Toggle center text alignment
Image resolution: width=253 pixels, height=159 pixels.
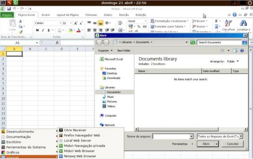(x=95, y=30)
